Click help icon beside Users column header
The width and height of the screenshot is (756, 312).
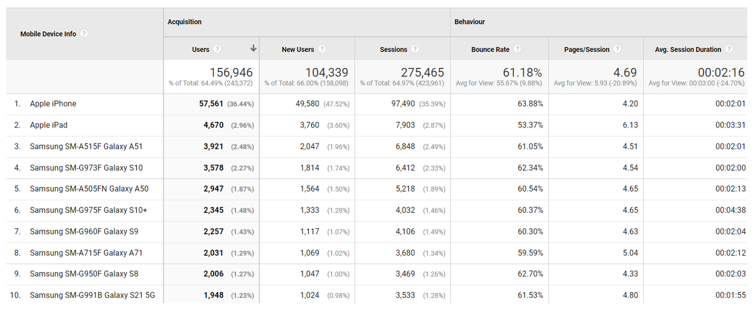(217, 49)
